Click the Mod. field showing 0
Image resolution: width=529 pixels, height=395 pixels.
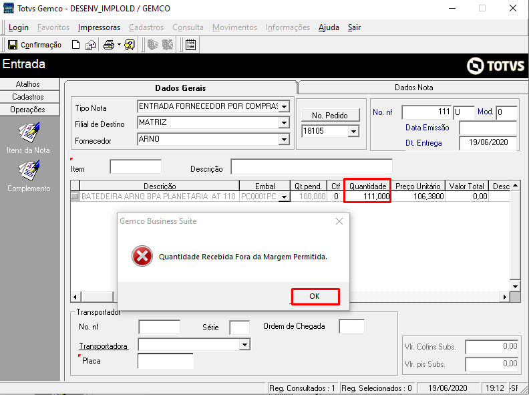[x=507, y=112]
